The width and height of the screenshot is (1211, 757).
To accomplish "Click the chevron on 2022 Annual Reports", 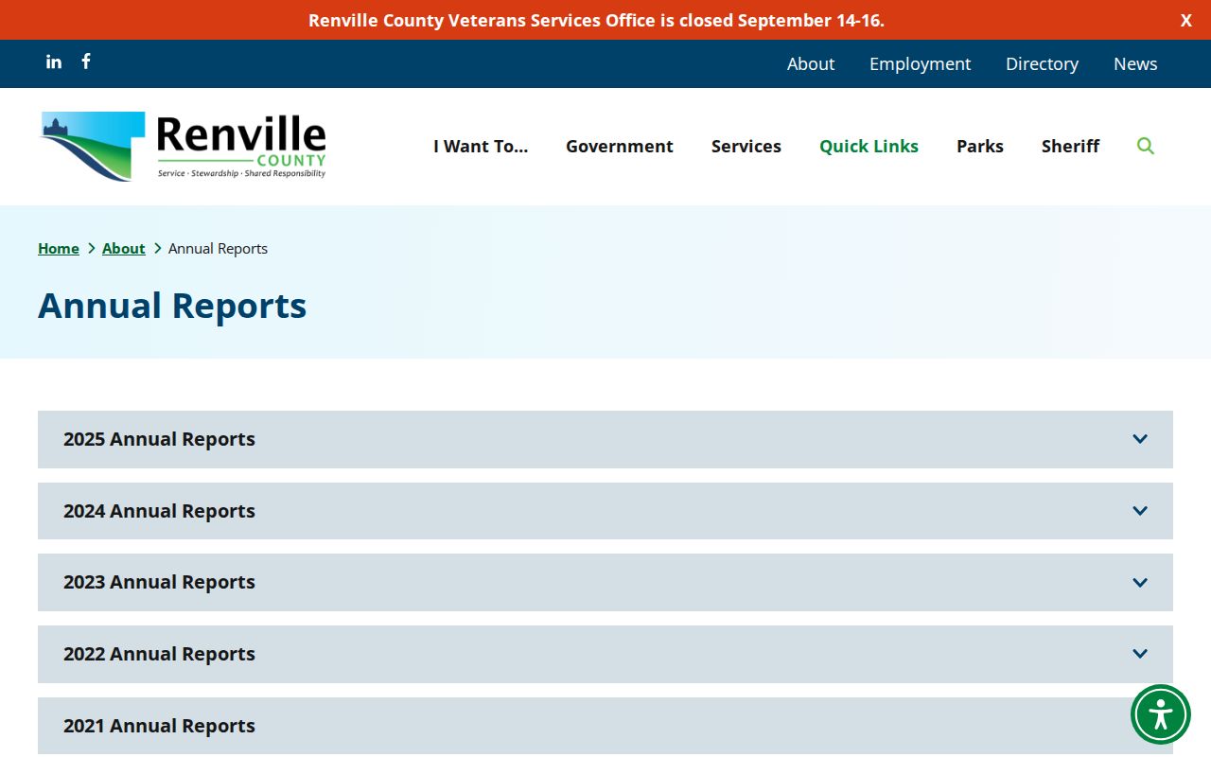I will [x=1140, y=654].
